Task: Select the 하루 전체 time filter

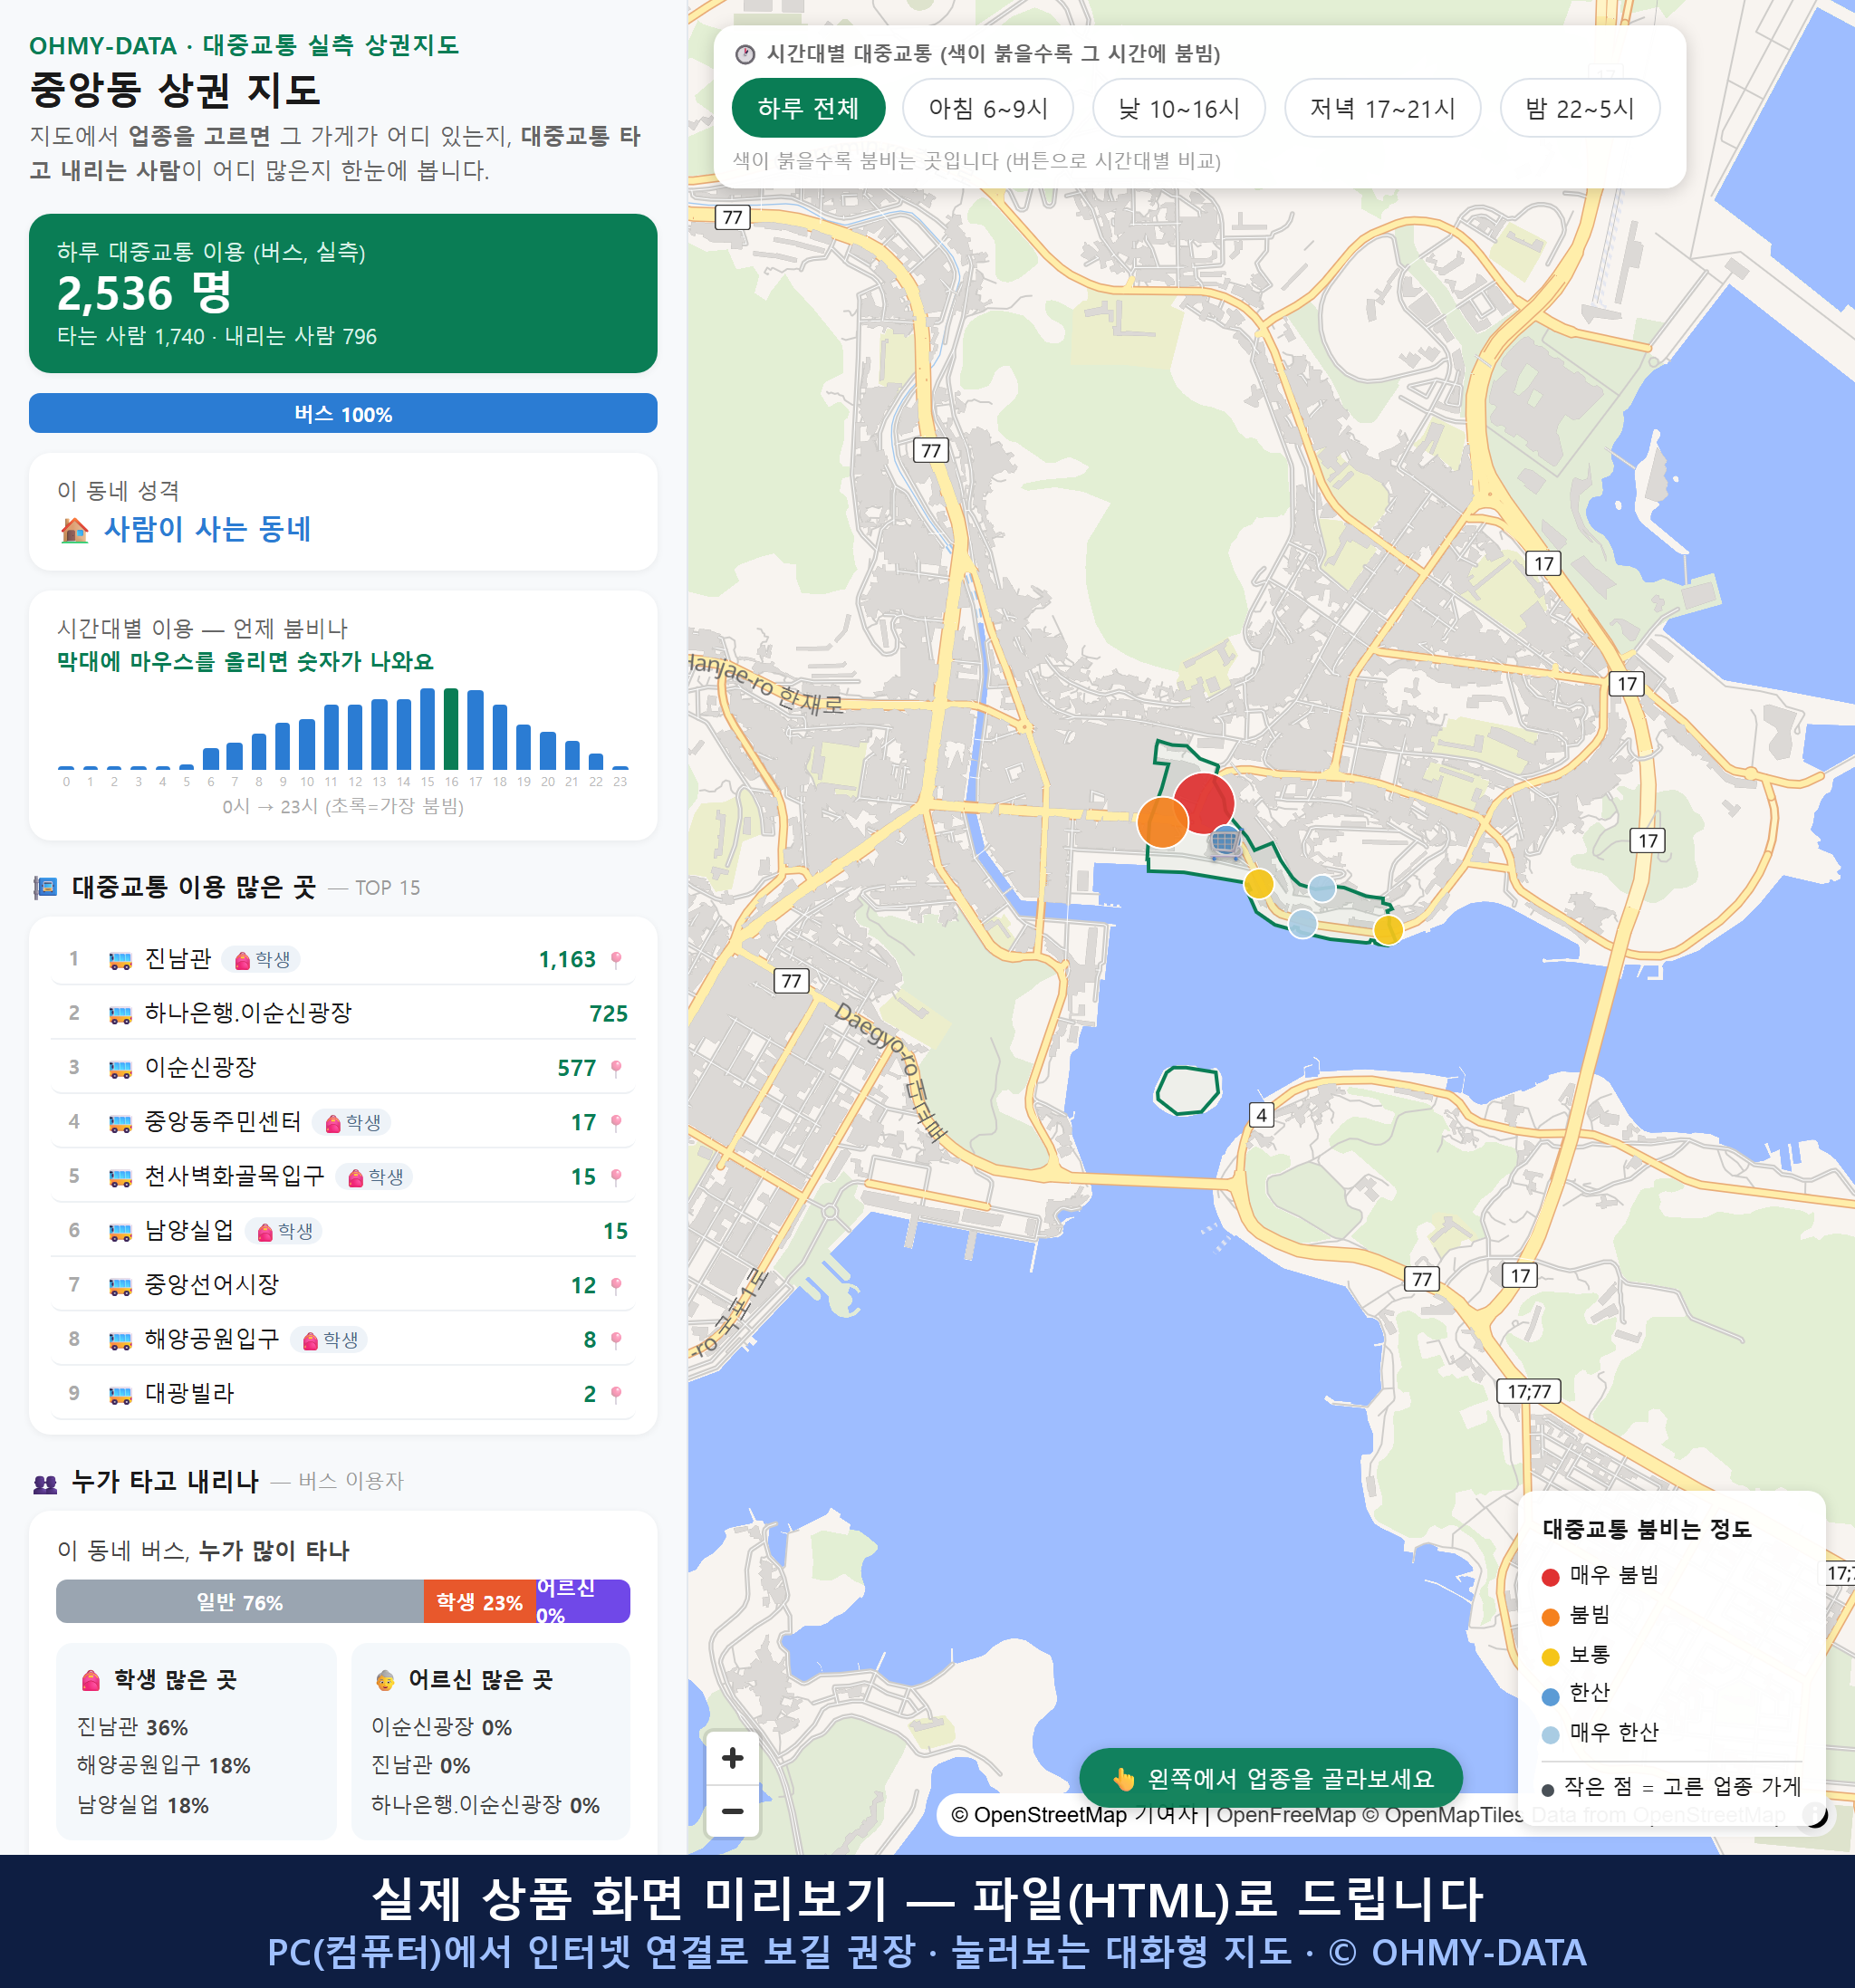Action: click(x=808, y=108)
